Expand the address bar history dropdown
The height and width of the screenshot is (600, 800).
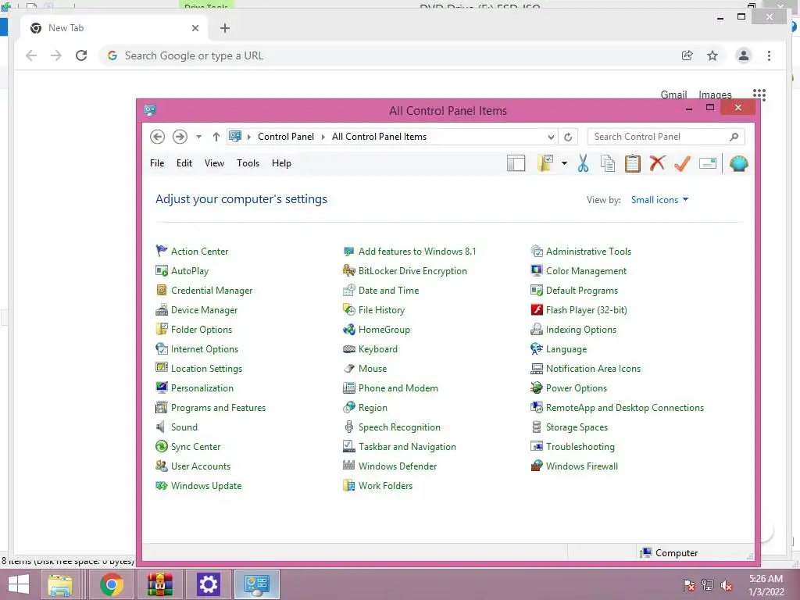551,137
